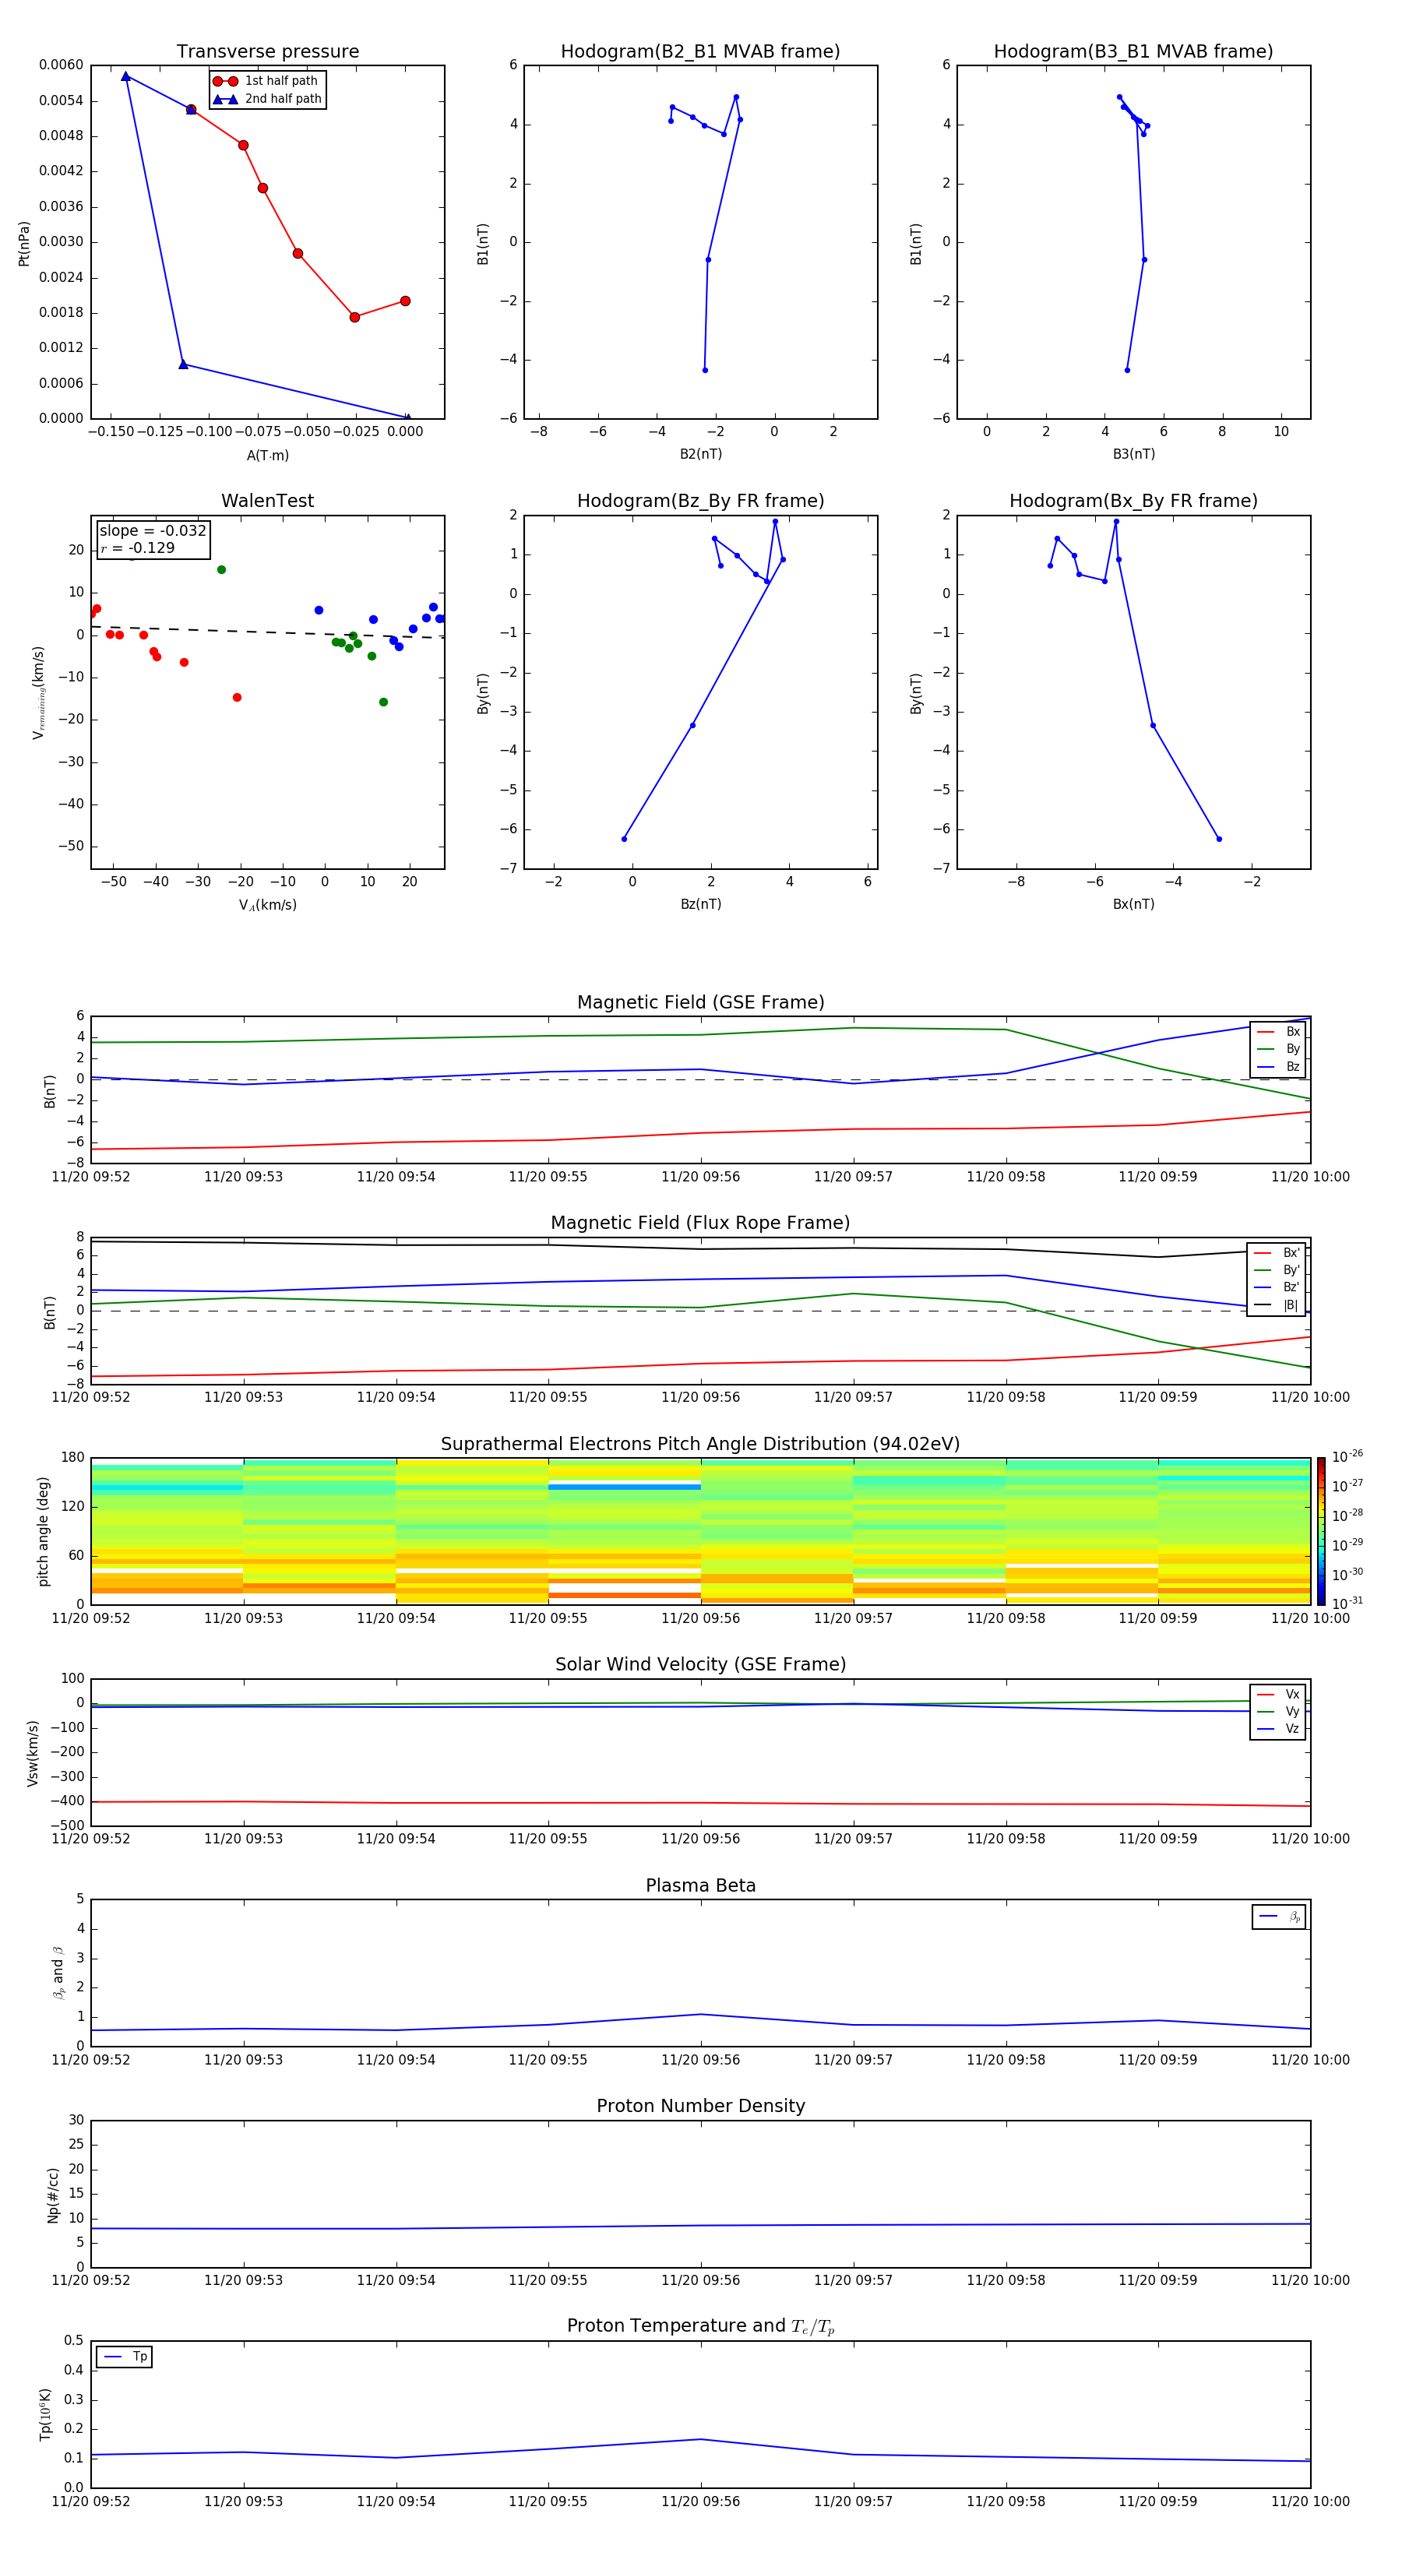Click the "Bx" entry in GSE field legend
Screen dimensions: 1402x2570
click(x=1278, y=1032)
